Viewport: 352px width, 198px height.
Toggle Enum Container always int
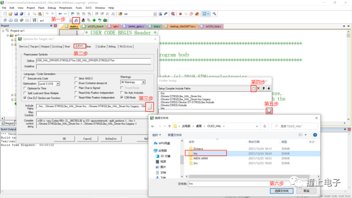76,83
